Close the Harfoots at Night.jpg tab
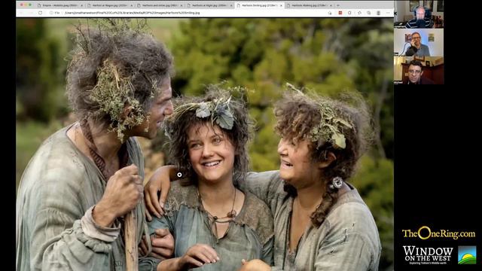Screen dimensions: 482x271 tap(231, 5)
